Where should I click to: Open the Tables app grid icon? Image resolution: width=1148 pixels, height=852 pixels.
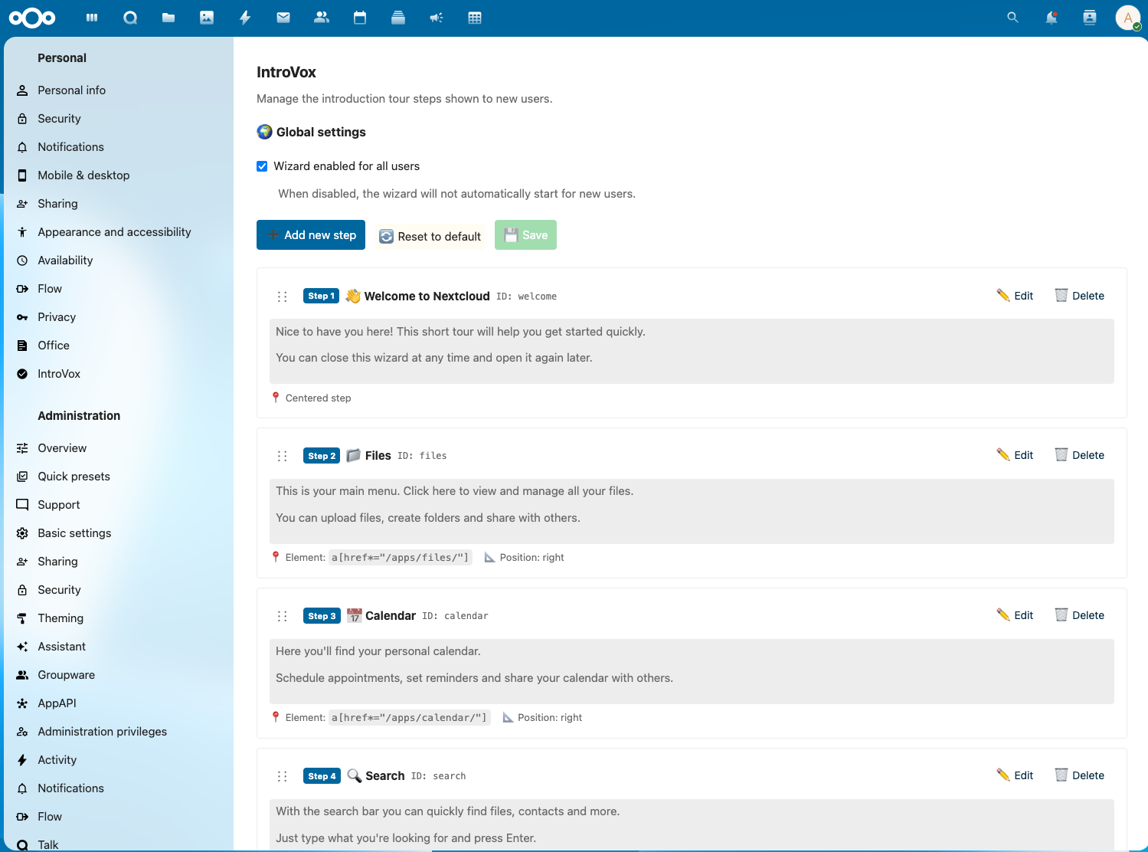click(x=475, y=18)
